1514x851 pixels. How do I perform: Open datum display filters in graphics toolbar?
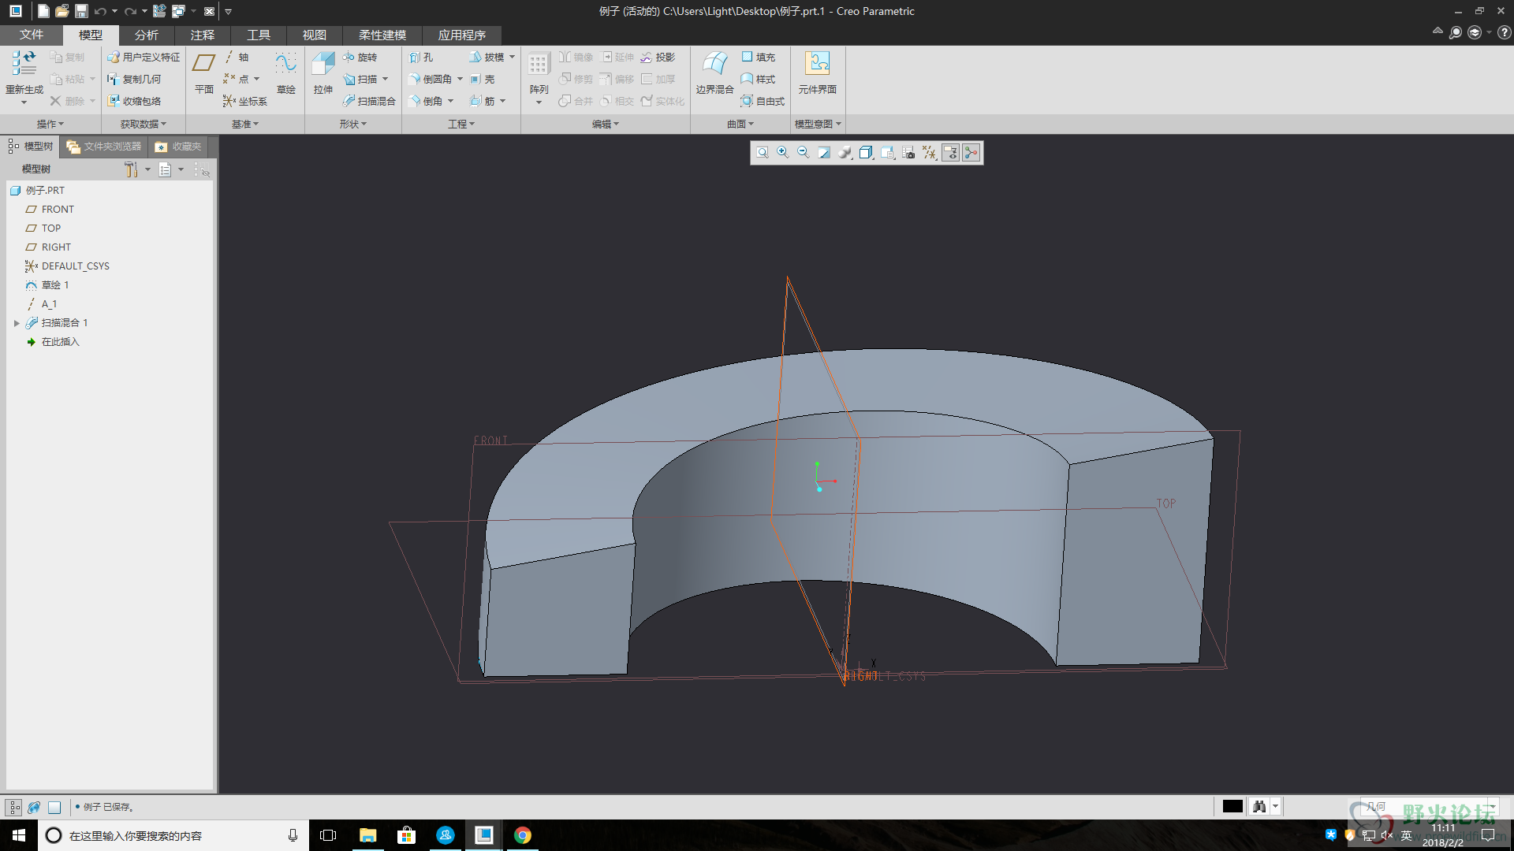coord(930,153)
